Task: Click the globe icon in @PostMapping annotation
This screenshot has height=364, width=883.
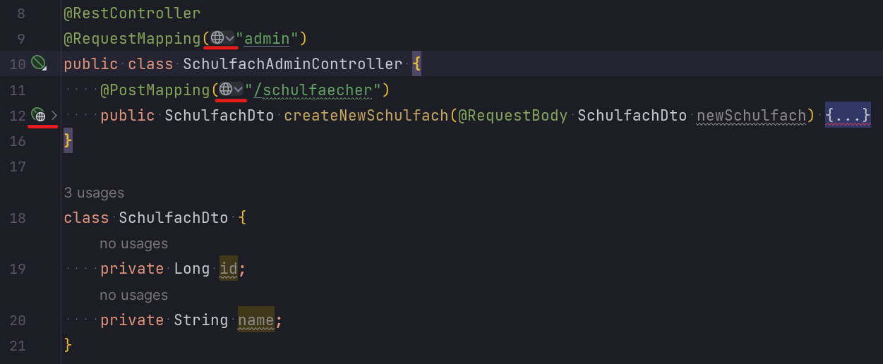Action: point(227,90)
